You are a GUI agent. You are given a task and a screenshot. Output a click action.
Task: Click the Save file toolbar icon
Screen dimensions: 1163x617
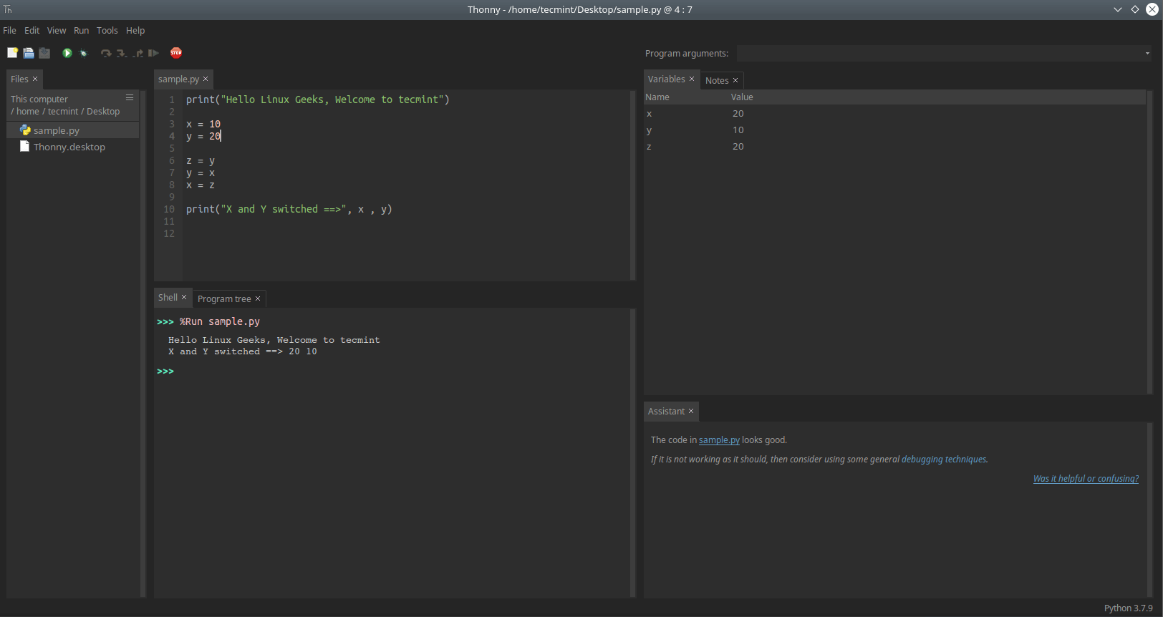(44, 53)
